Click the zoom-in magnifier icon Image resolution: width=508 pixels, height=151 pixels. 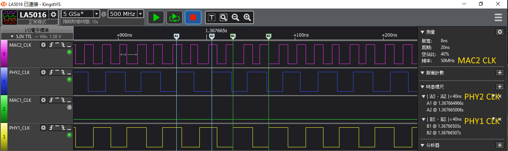pyautogui.click(x=247, y=17)
